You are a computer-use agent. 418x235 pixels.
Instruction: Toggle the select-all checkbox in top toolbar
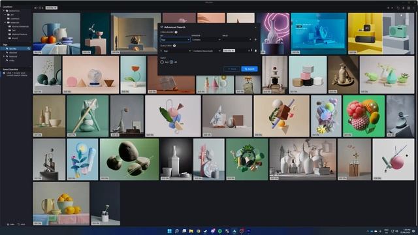40,8
